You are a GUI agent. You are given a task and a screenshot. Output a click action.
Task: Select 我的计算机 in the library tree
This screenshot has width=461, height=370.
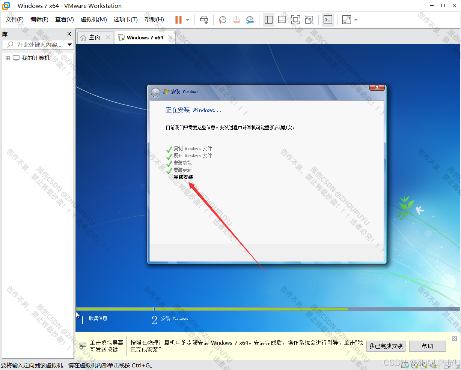pyautogui.click(x=36, y=58)
